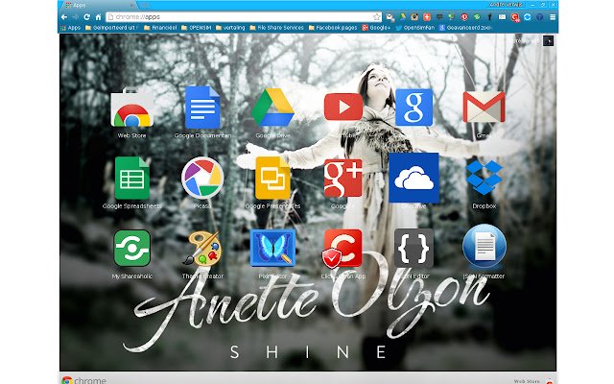Click the blue sync extension icon

coord(527,17)
